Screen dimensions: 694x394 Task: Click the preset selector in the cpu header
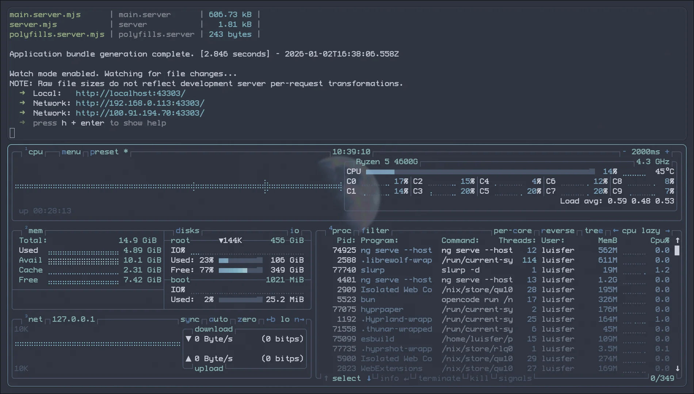(x=105, y=151)
